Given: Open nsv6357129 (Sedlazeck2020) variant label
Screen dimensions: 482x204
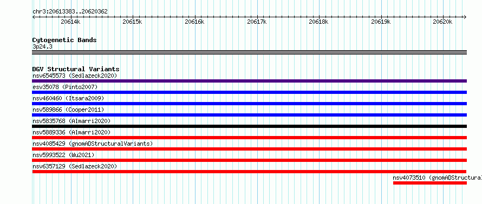Looking at the screenshot, I should (75, 166).
